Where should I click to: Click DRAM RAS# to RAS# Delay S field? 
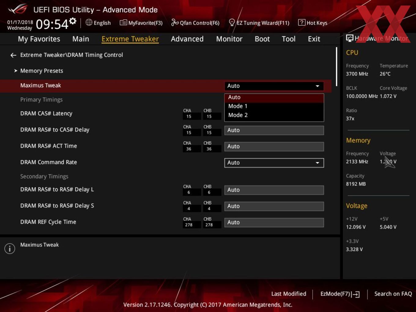click(x=274, y=206)
